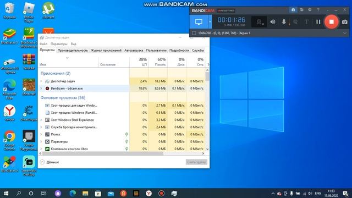Click the Task Manager horizontal scrollbar
Viewport: 352px width, 198px height.
(x=103, y=153)
